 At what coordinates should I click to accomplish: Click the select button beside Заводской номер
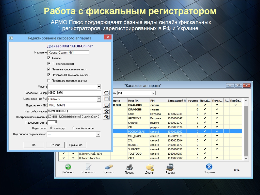coord(107,93)
